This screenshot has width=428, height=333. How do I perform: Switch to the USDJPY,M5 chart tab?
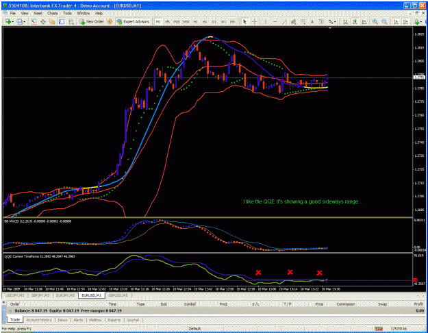[15, 295]
